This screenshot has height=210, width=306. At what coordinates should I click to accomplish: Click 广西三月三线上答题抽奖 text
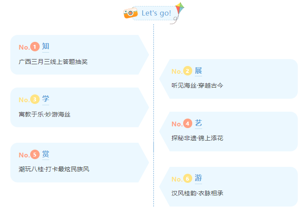pos(53,62)
